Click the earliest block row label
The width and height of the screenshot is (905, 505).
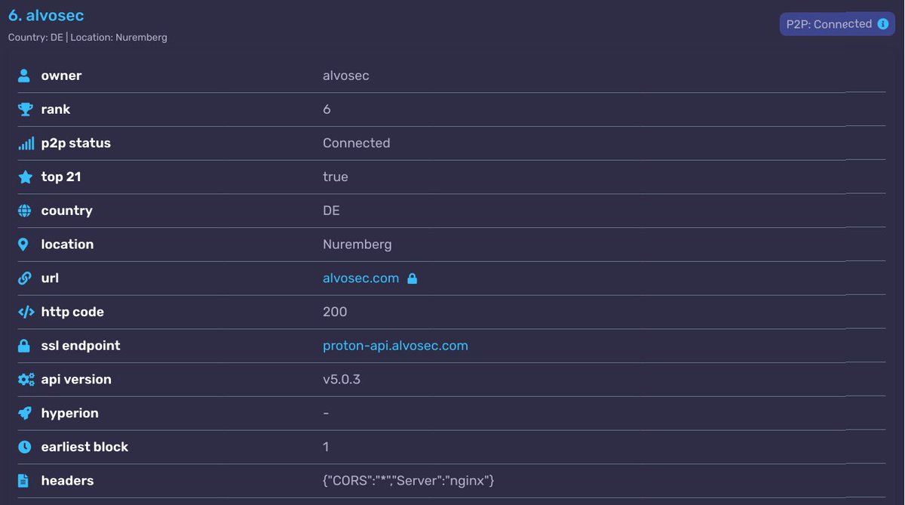[x=84, y=447]
